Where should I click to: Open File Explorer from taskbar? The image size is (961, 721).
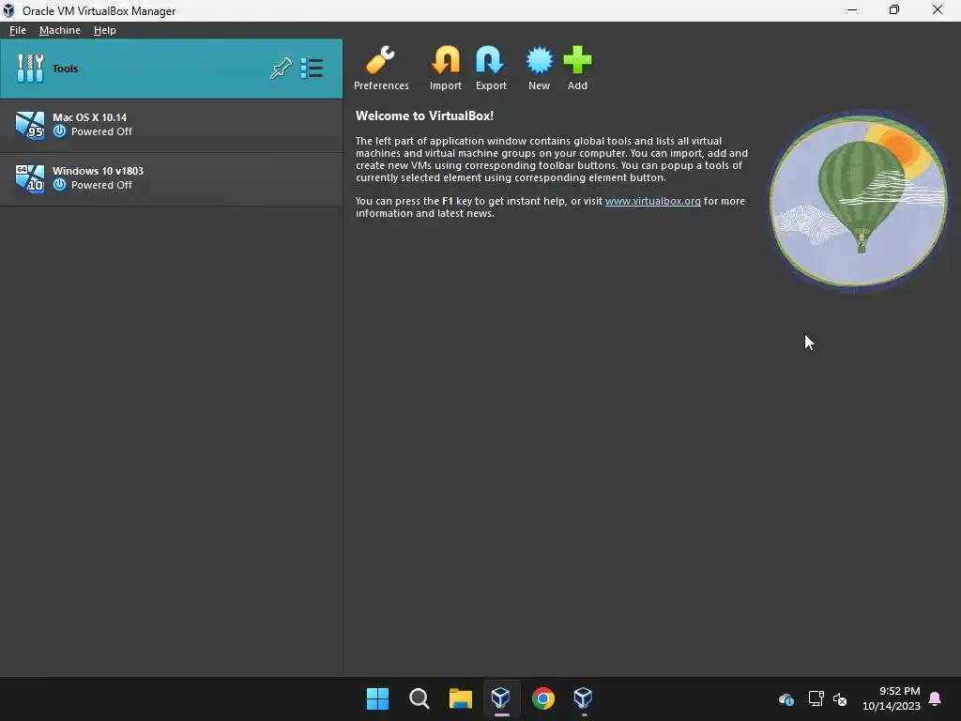pyautogui.click(x=460, y=698)
